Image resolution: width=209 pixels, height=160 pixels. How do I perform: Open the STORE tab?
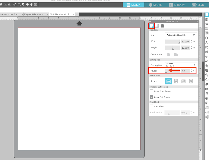(x=155, y=5)
